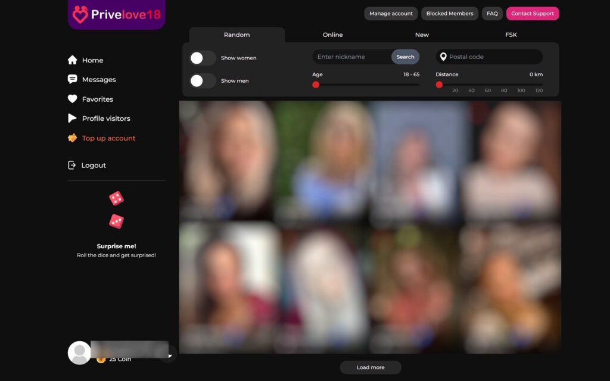Enable the Show women toggle

point(203,58)
